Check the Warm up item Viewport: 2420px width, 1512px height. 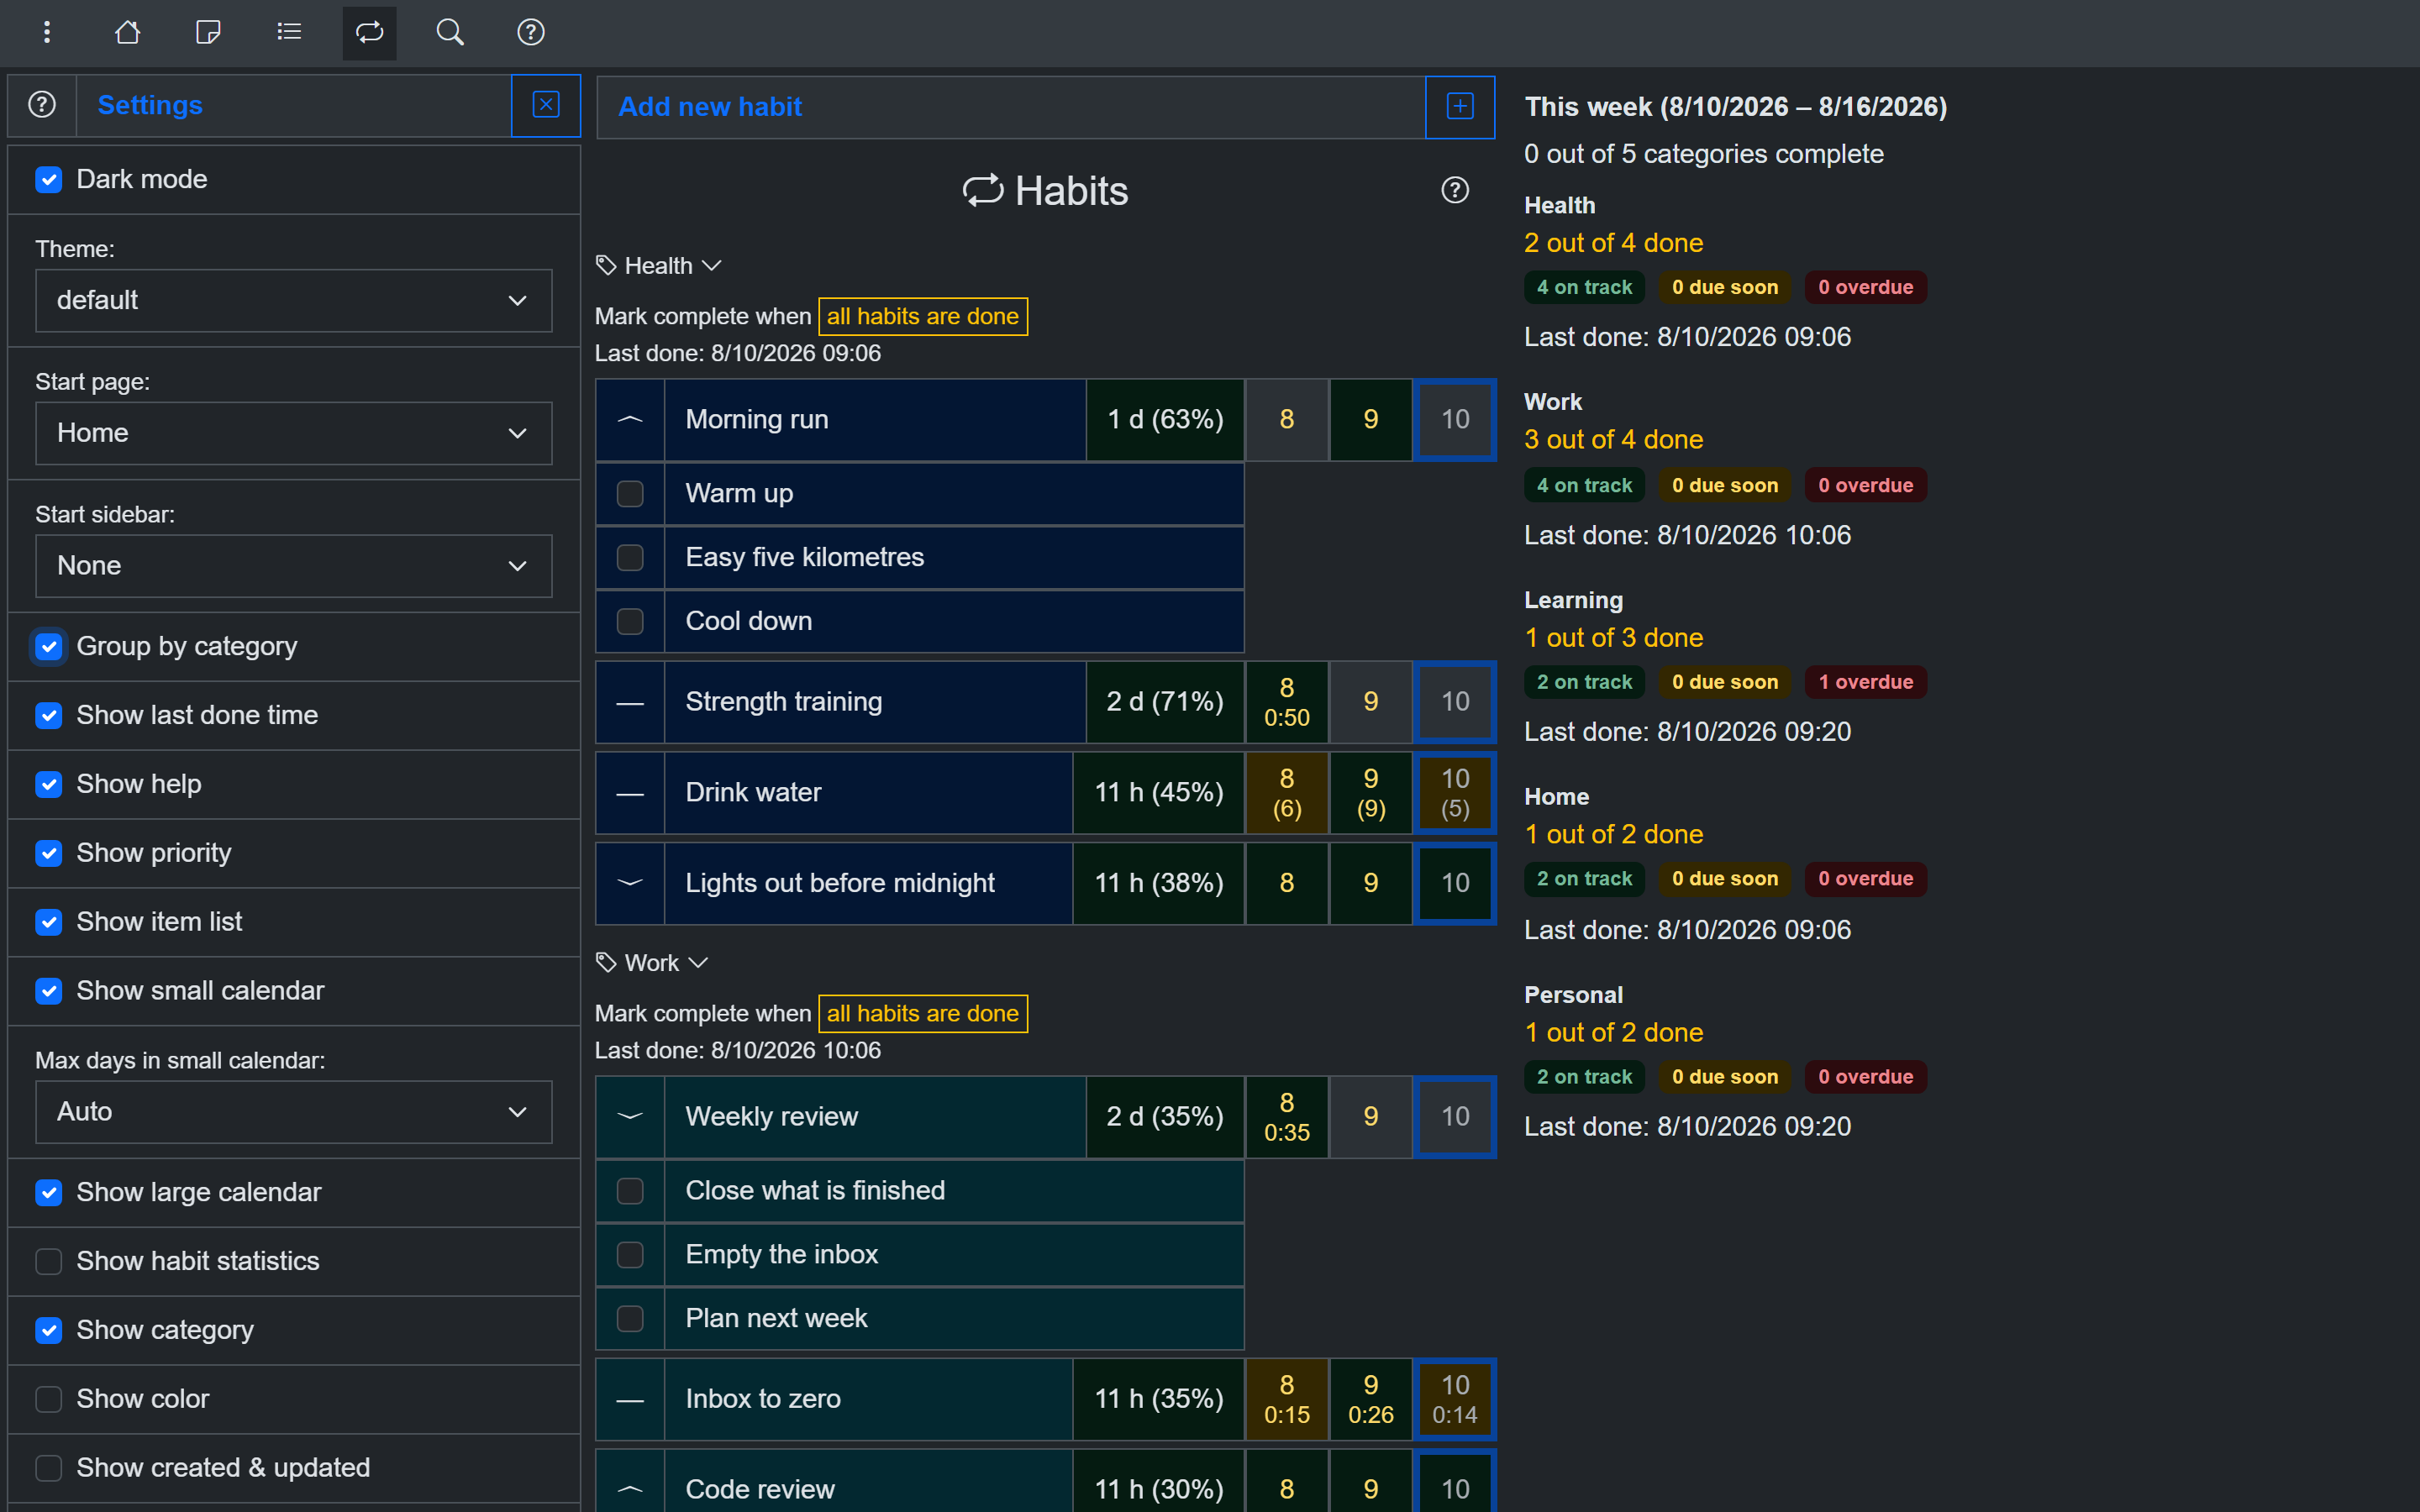[x=630, y=494]
